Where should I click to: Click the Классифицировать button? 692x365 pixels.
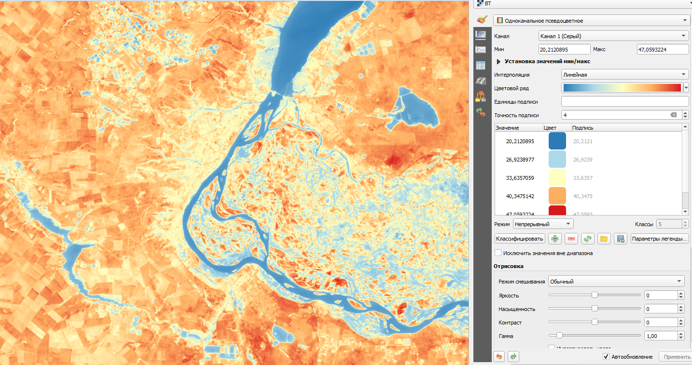point(520,239)
